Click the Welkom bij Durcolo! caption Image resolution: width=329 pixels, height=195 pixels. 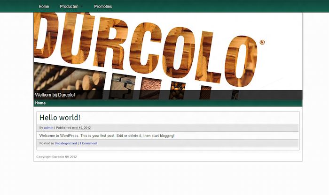coord(55,95)
